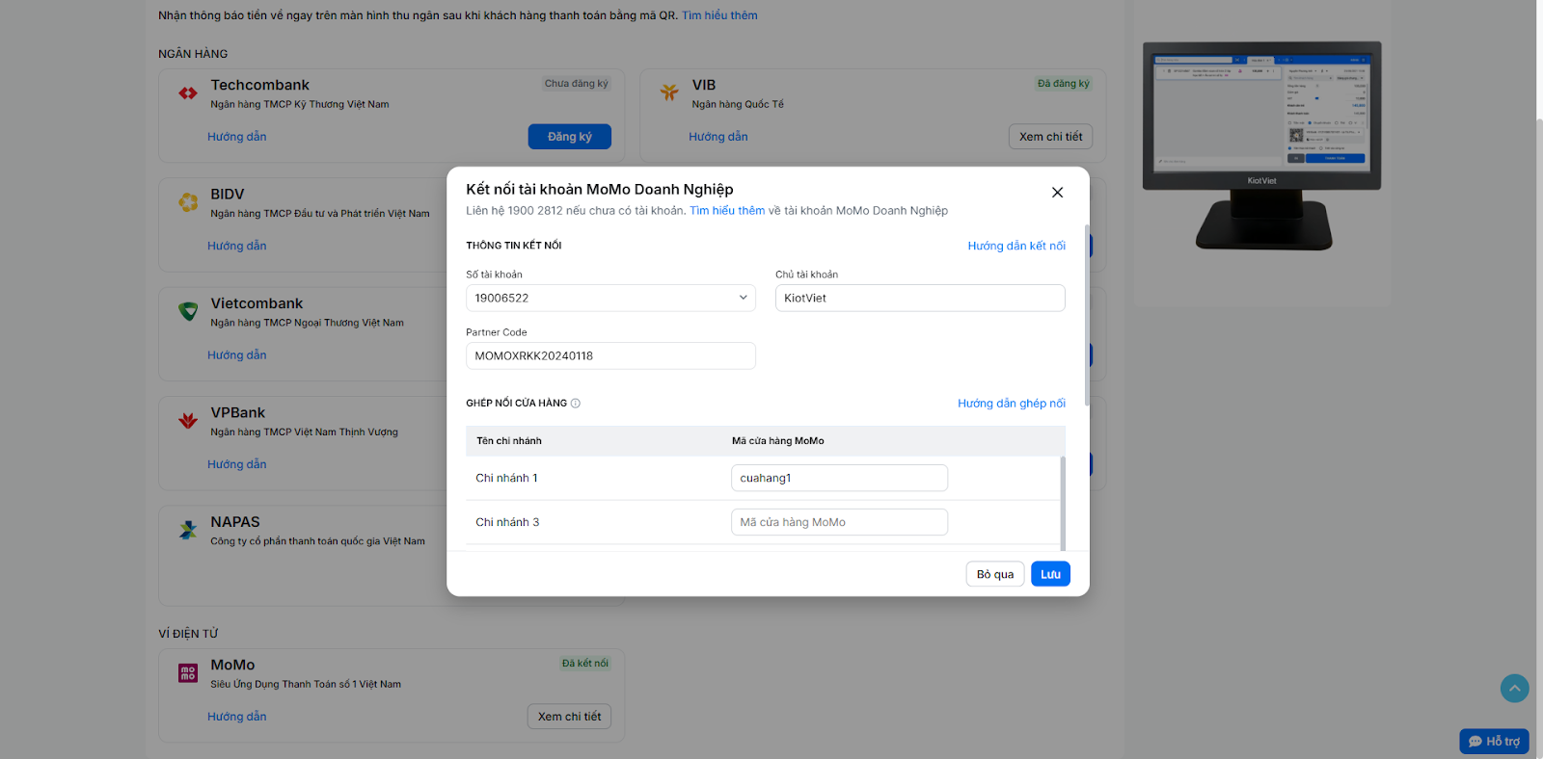This screenshot has height=759, width=1543.
Task: Click the VPBank logo icon
Action: (x=188, y=421)
